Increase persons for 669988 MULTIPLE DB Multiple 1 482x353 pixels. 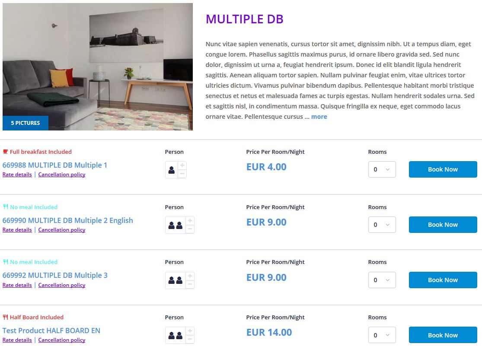point(182,165)
